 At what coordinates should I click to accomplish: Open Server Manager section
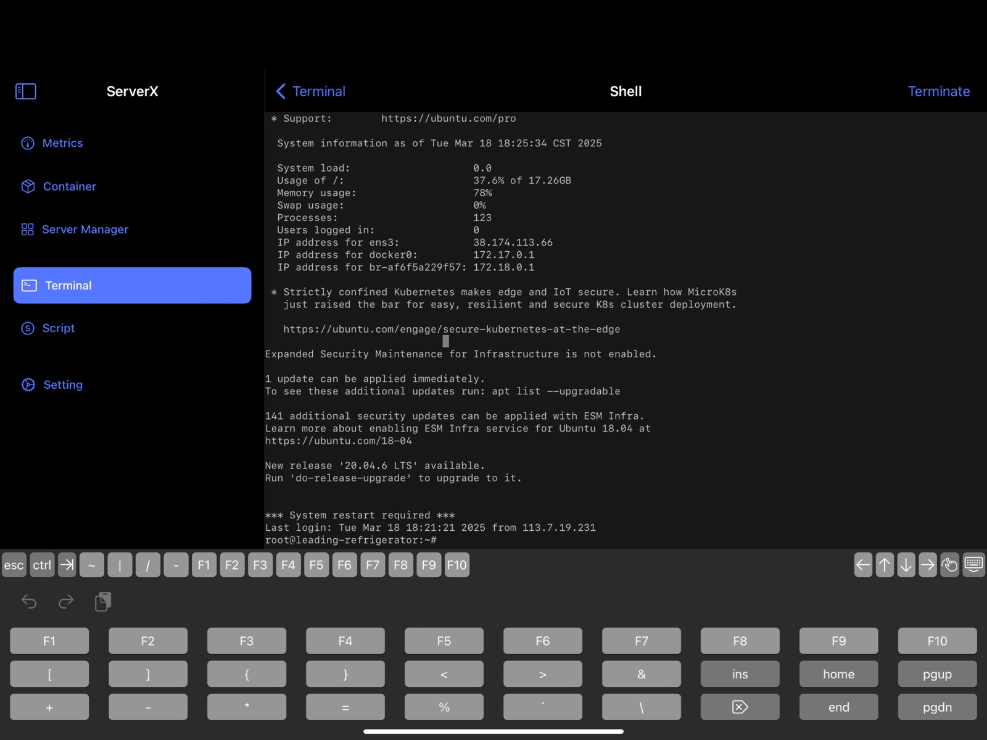(75, 230)
